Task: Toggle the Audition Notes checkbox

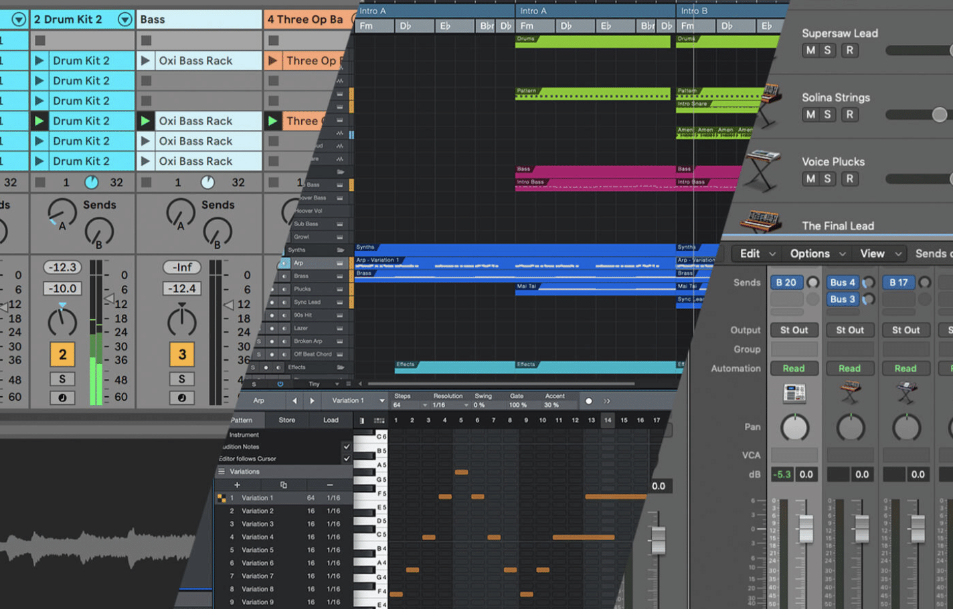Action: [x=346, y=446]
